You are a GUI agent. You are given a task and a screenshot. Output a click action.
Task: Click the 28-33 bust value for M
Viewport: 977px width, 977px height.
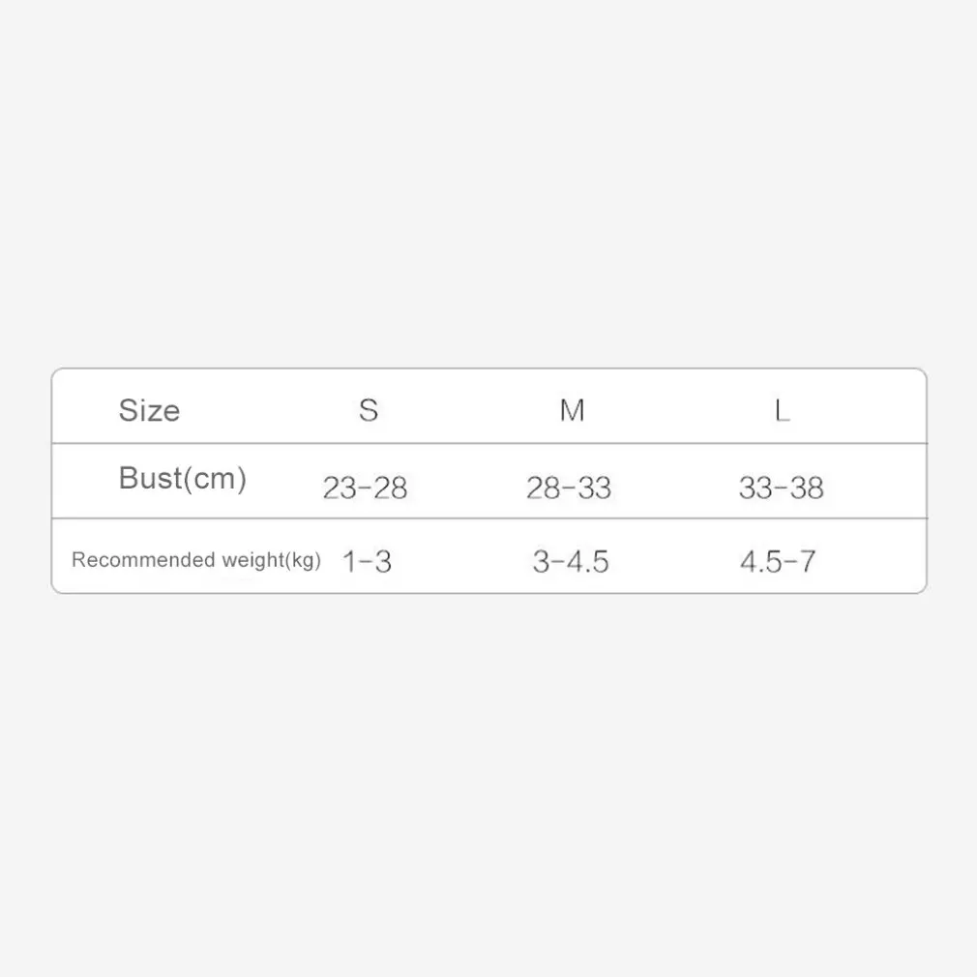coord(569,488)
